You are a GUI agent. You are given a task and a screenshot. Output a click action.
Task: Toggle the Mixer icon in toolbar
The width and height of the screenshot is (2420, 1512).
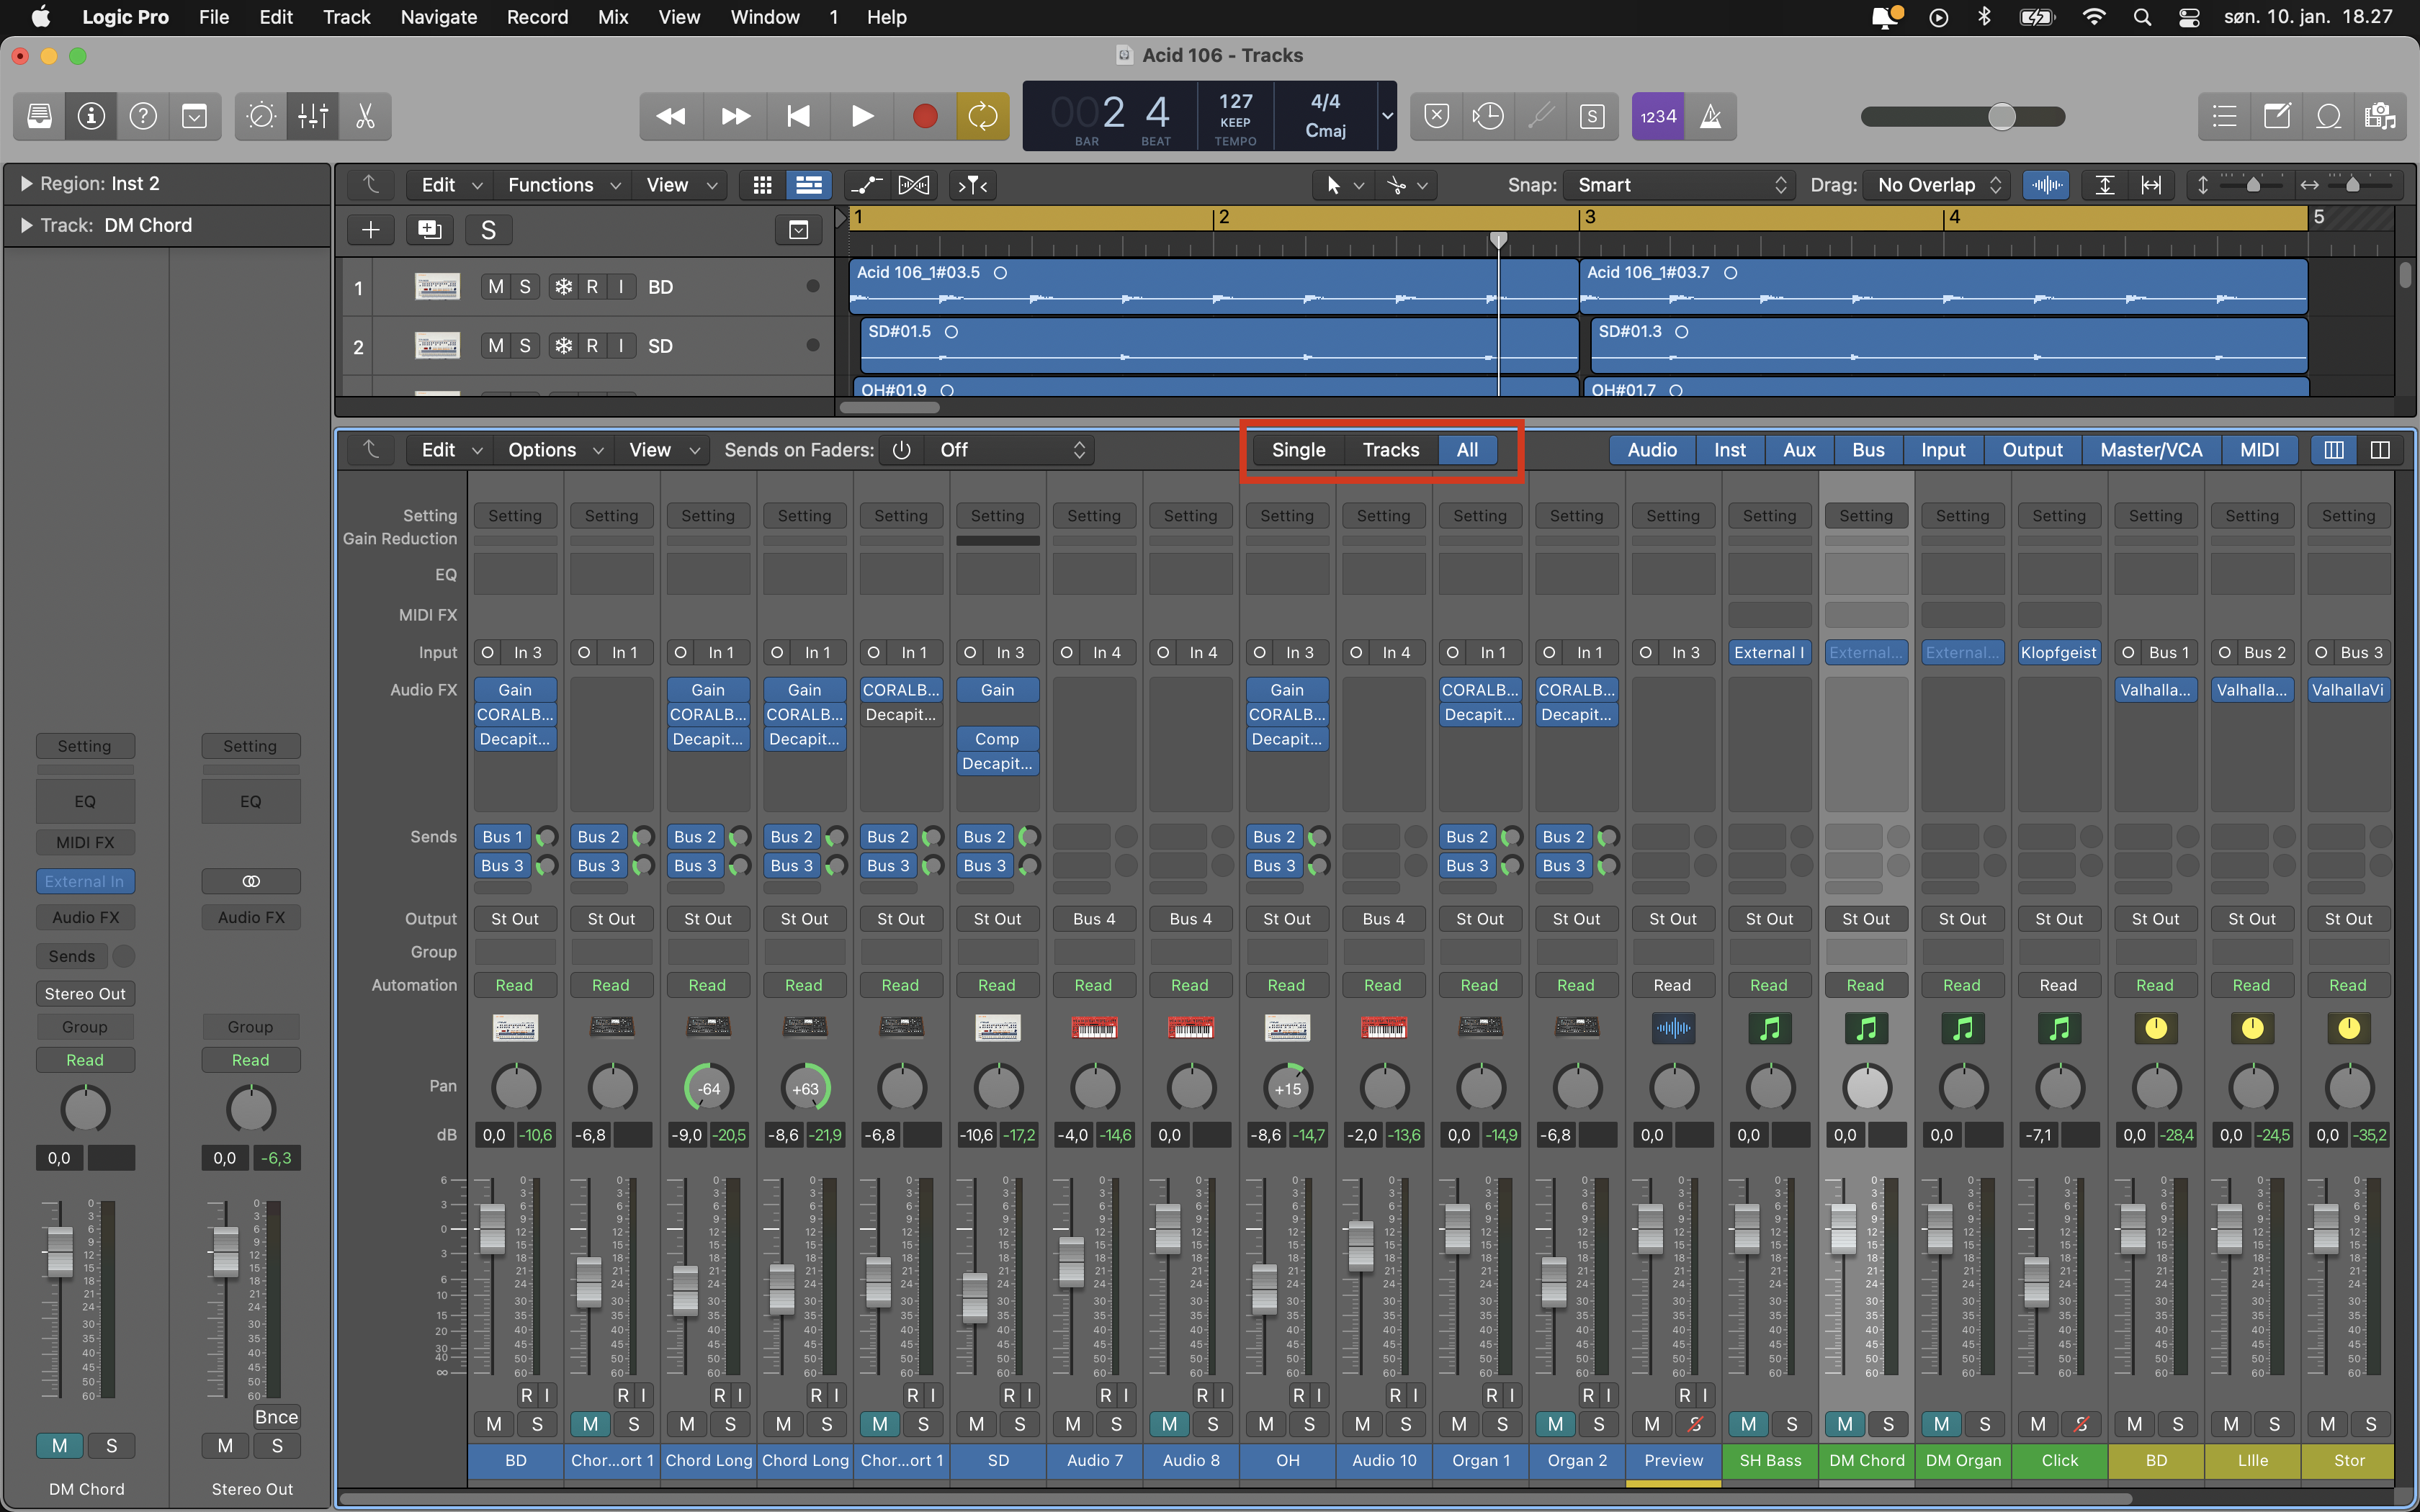(x=313, y=117)
